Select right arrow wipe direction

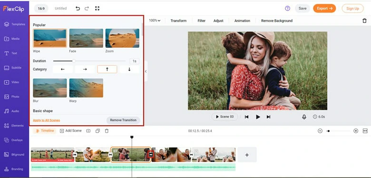[x=85, y=69]
